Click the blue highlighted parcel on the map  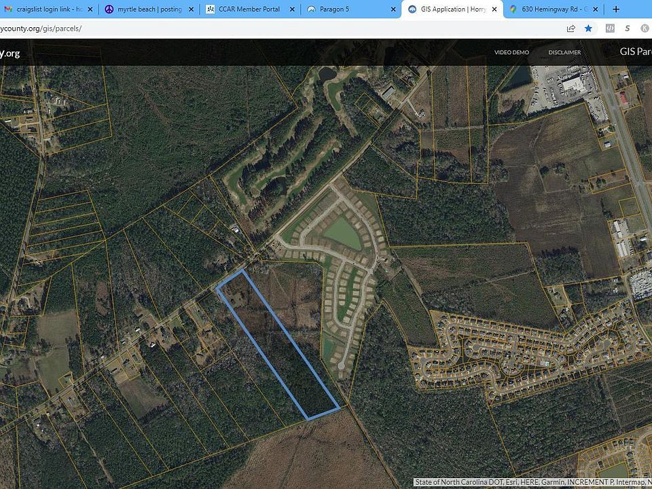pos(277,344)
